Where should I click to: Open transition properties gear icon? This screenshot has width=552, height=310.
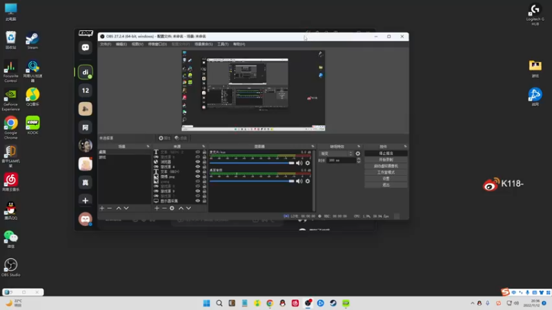pos(358,154)
